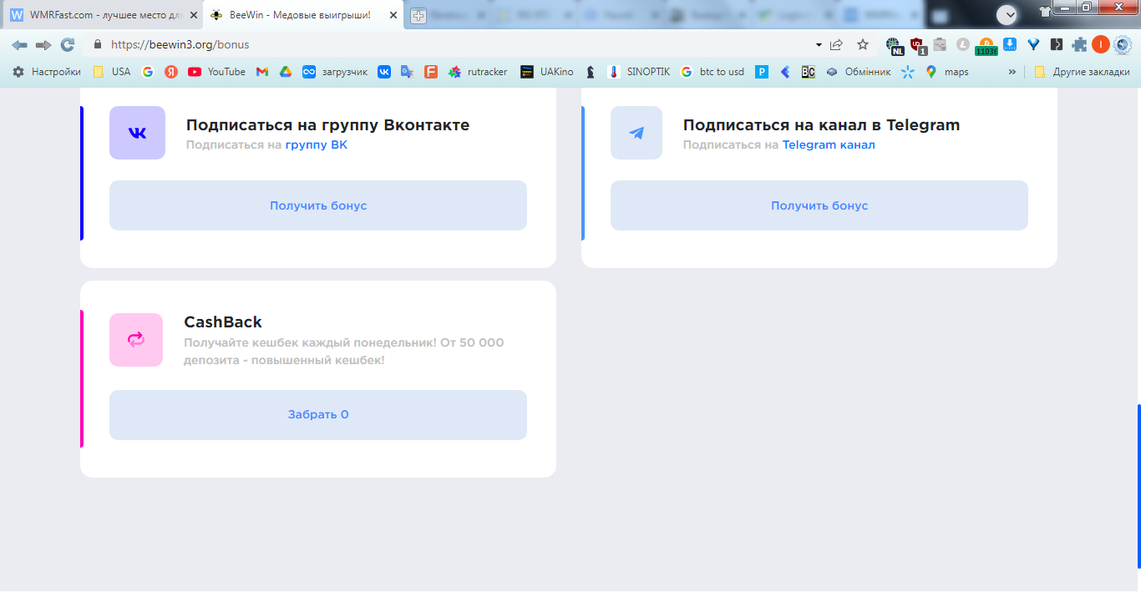Go forward with the browser forward arrow

pyautogui.click(x=43, y=44)
